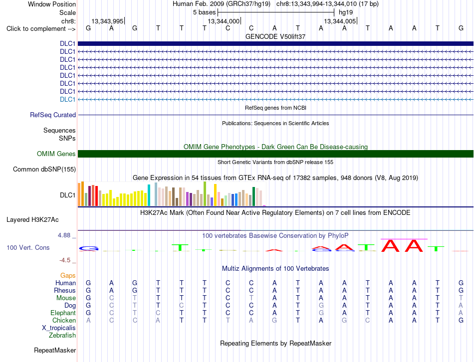Click the '100 Vert. Cons' label
Image resolution: width=474 pixels, height=362 pixels.
[x=28, y=247]
